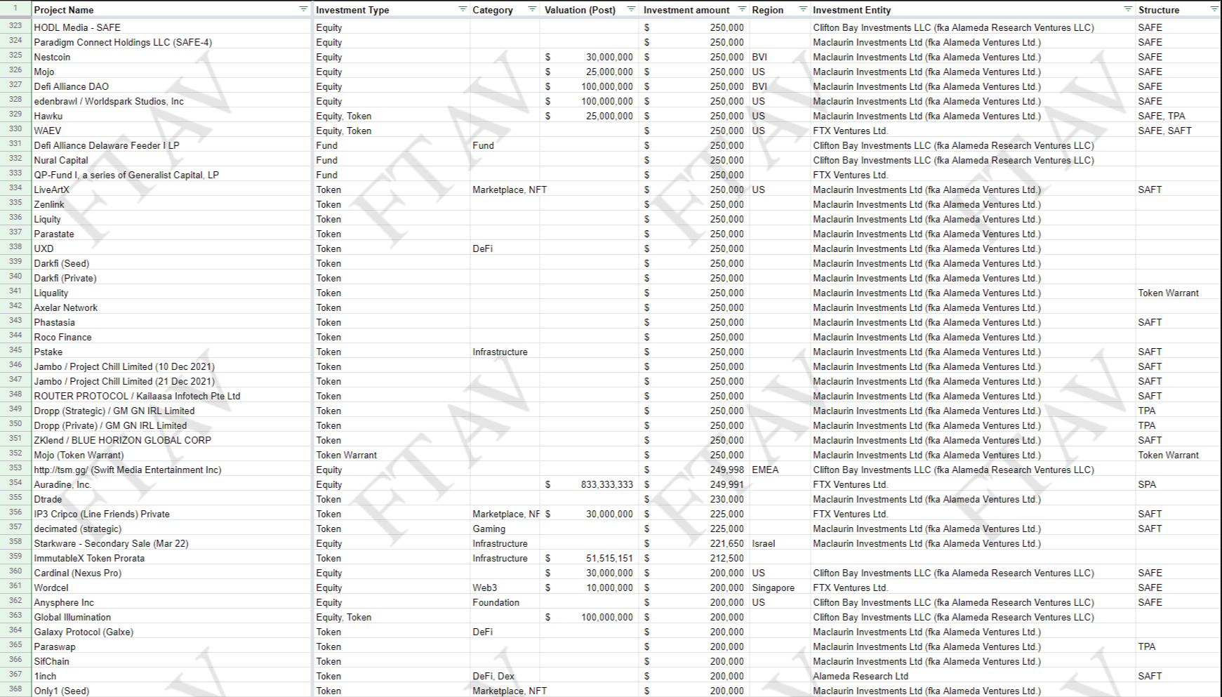The height and width of the screenshot is (697, 1222).
Task: Click the Foundation category cell
Action: tap(496, 603)
